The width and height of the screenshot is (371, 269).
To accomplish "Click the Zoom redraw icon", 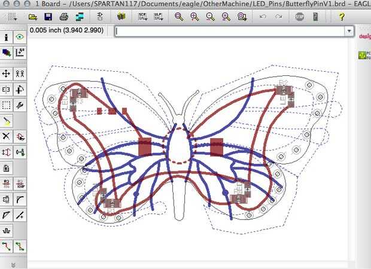I will [226, 17].
